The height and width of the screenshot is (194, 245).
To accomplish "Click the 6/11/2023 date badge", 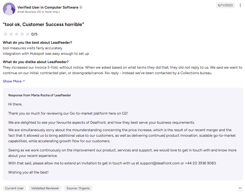I will point(225,5).
